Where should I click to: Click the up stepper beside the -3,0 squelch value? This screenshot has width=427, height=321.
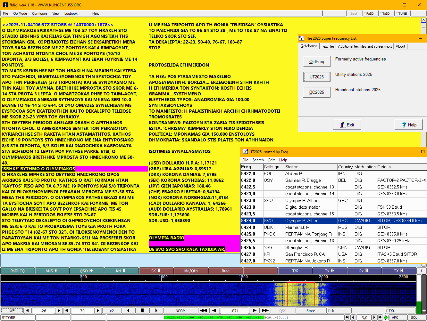[375, 318]
